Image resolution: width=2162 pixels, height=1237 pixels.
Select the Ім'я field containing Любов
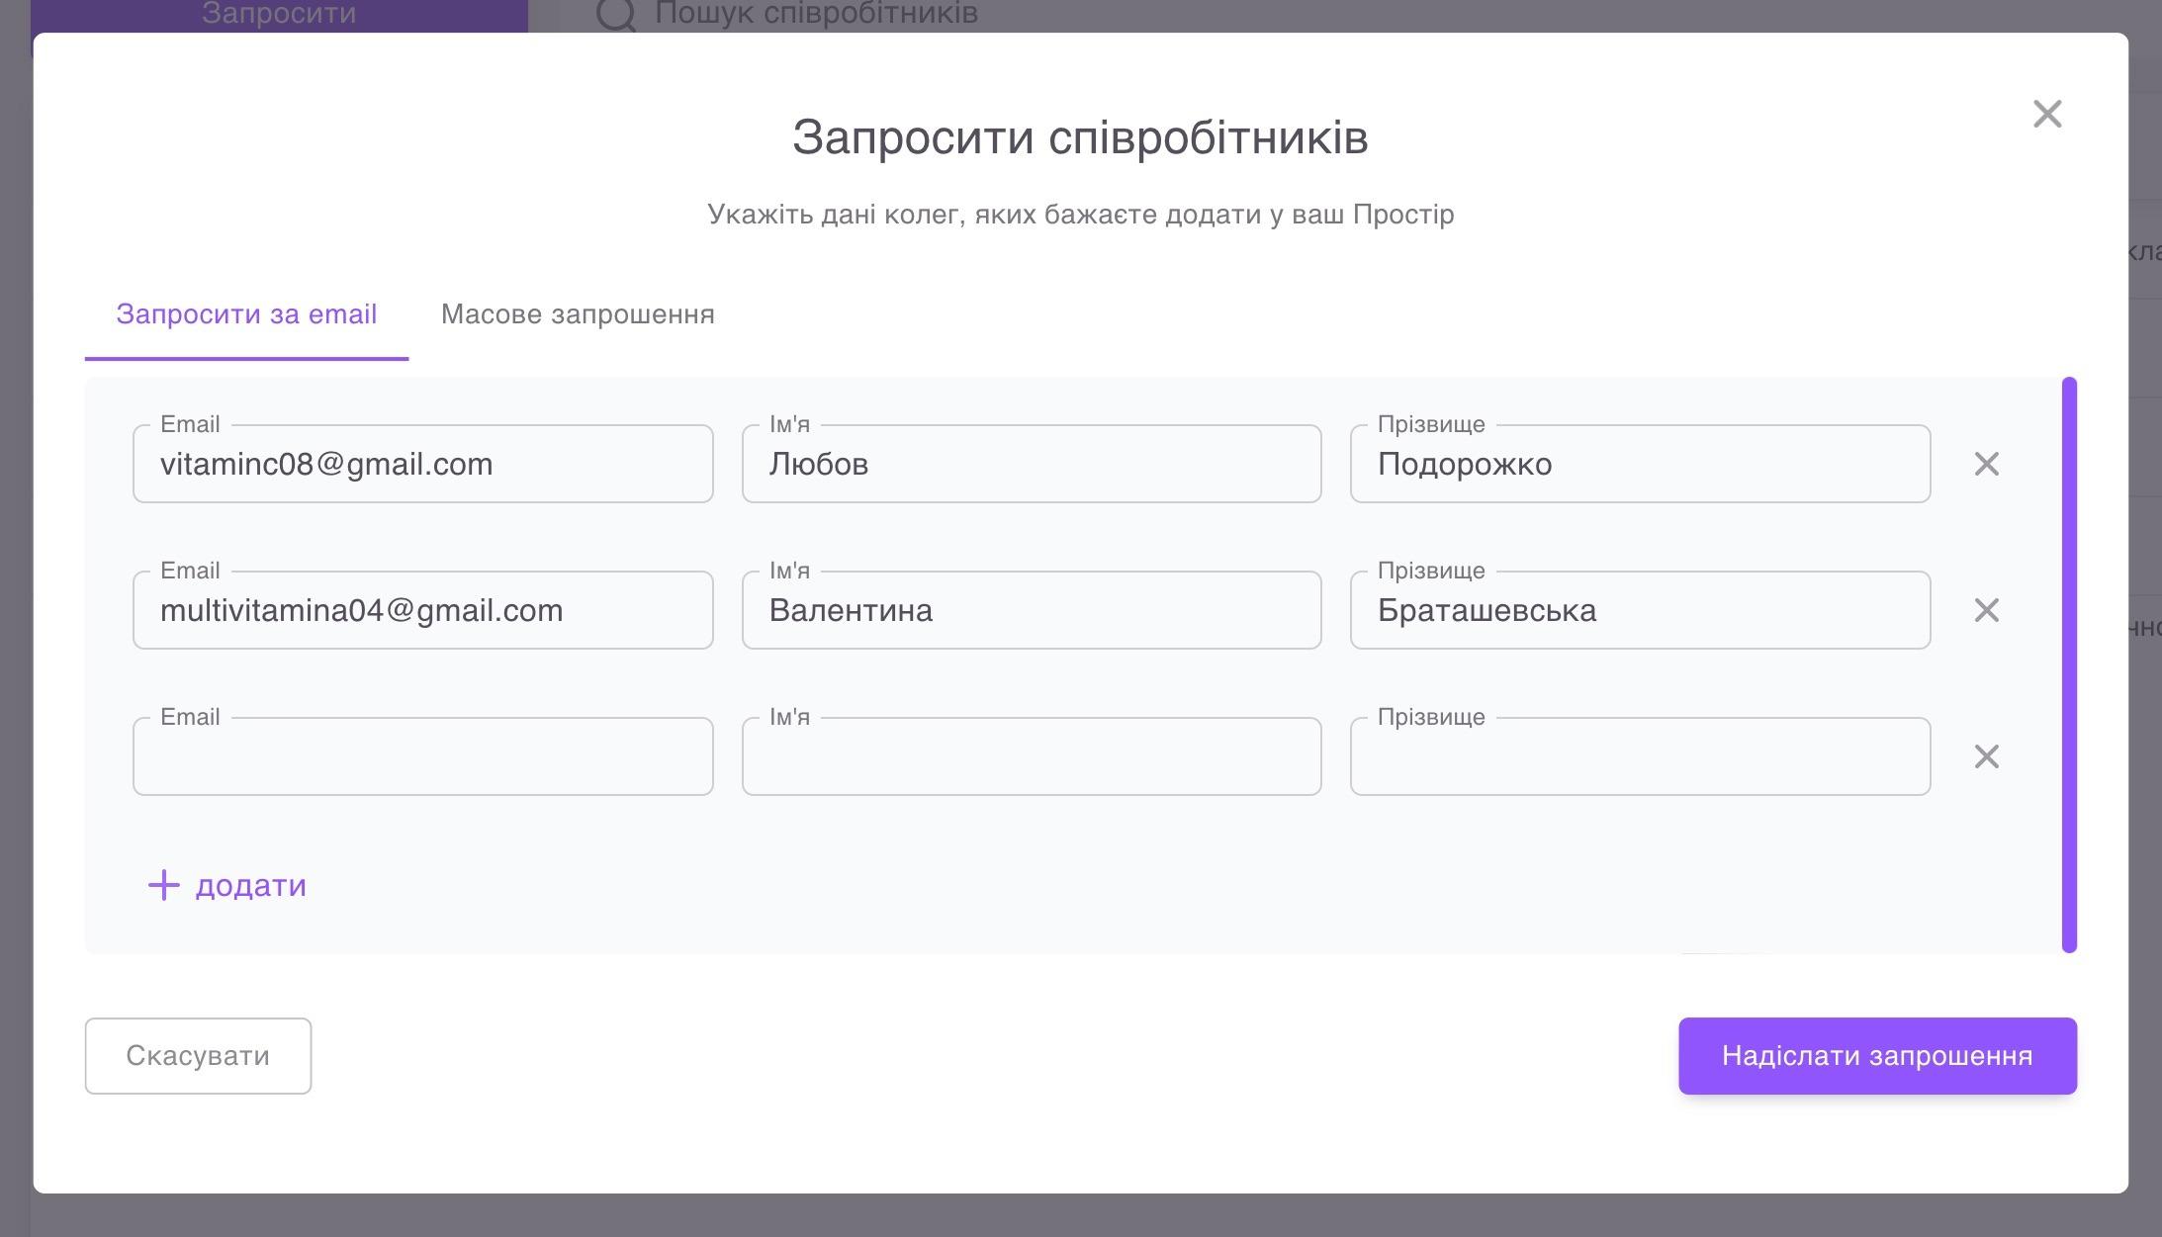click(1031, 463)
